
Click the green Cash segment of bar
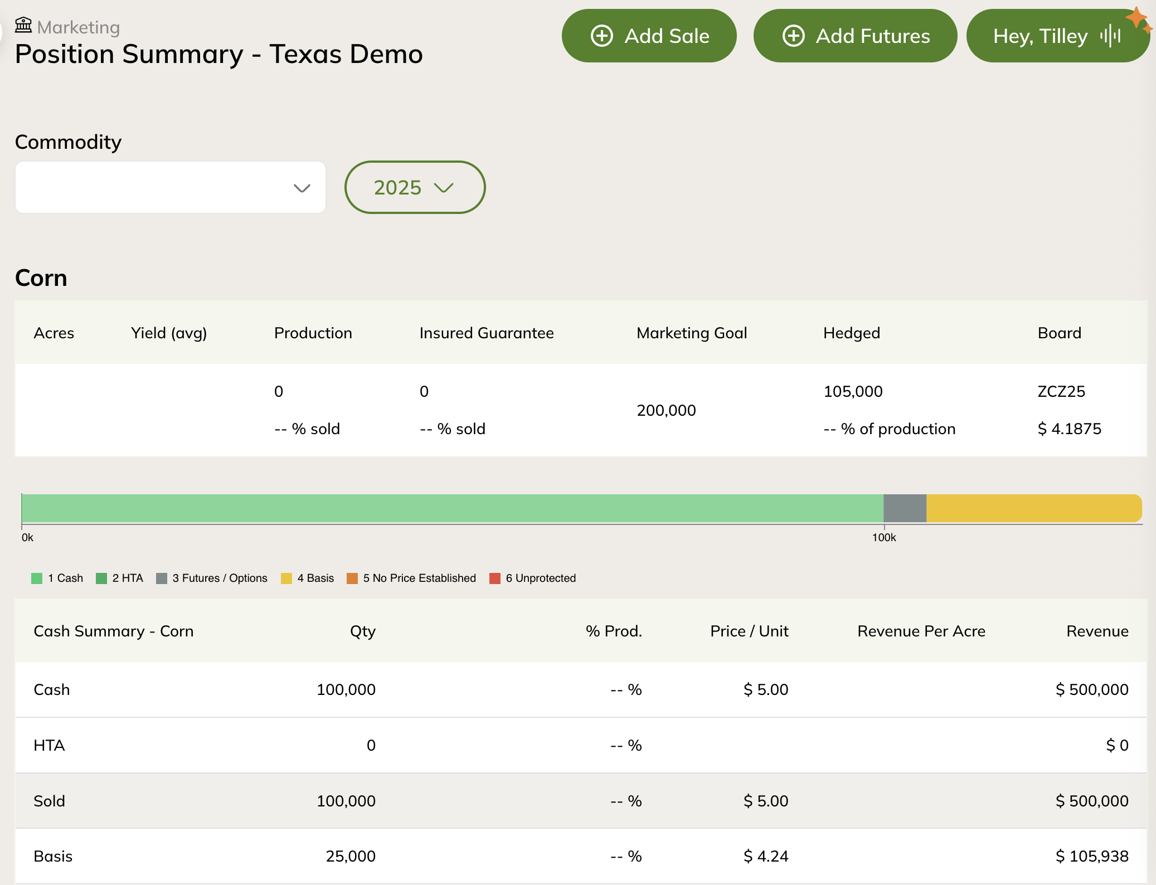(x=451, y=508)
